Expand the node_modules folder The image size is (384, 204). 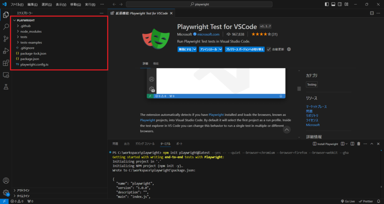(x=31, y=31)
